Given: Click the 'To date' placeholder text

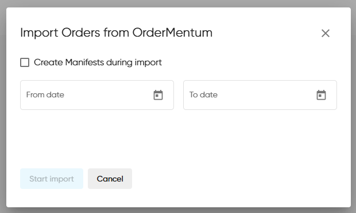Looking at the screenshot, I should pyautogui.click(x=203, y=95).
